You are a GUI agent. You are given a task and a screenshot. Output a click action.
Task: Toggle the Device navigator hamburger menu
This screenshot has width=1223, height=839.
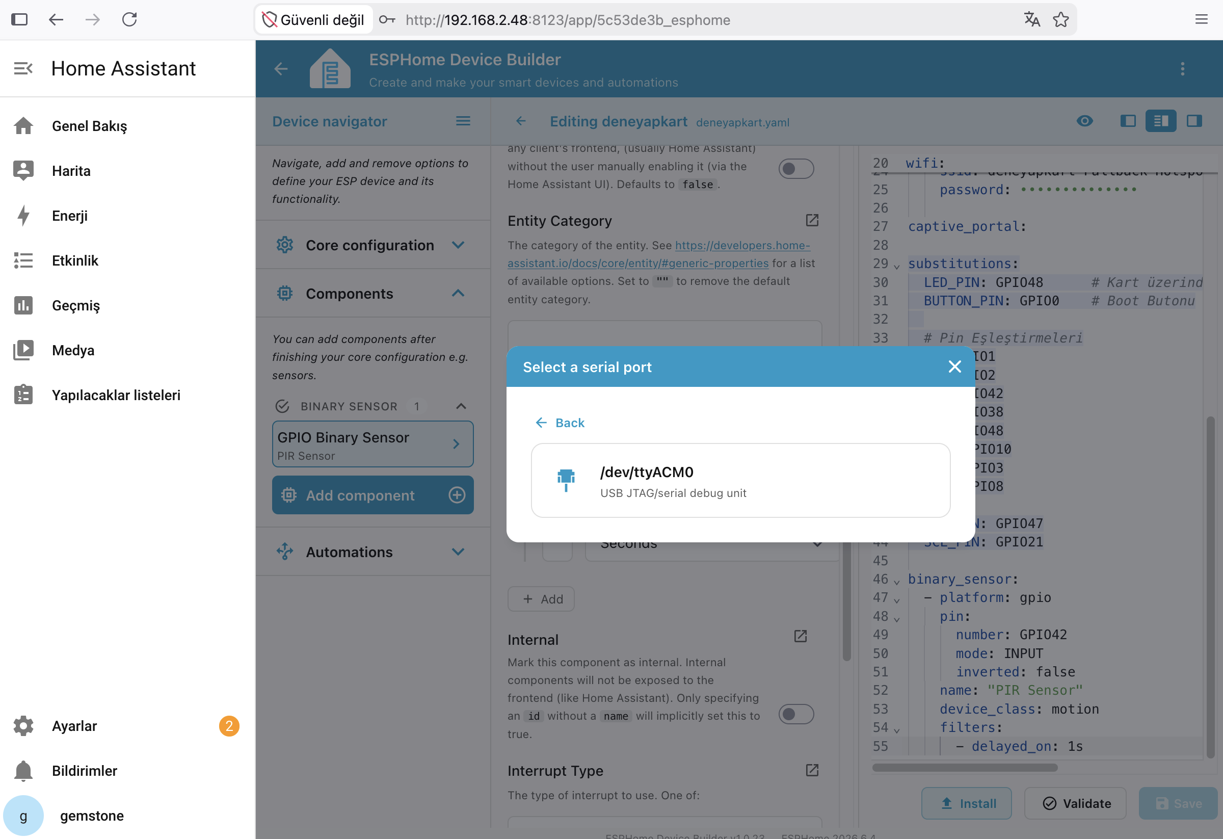463,121
